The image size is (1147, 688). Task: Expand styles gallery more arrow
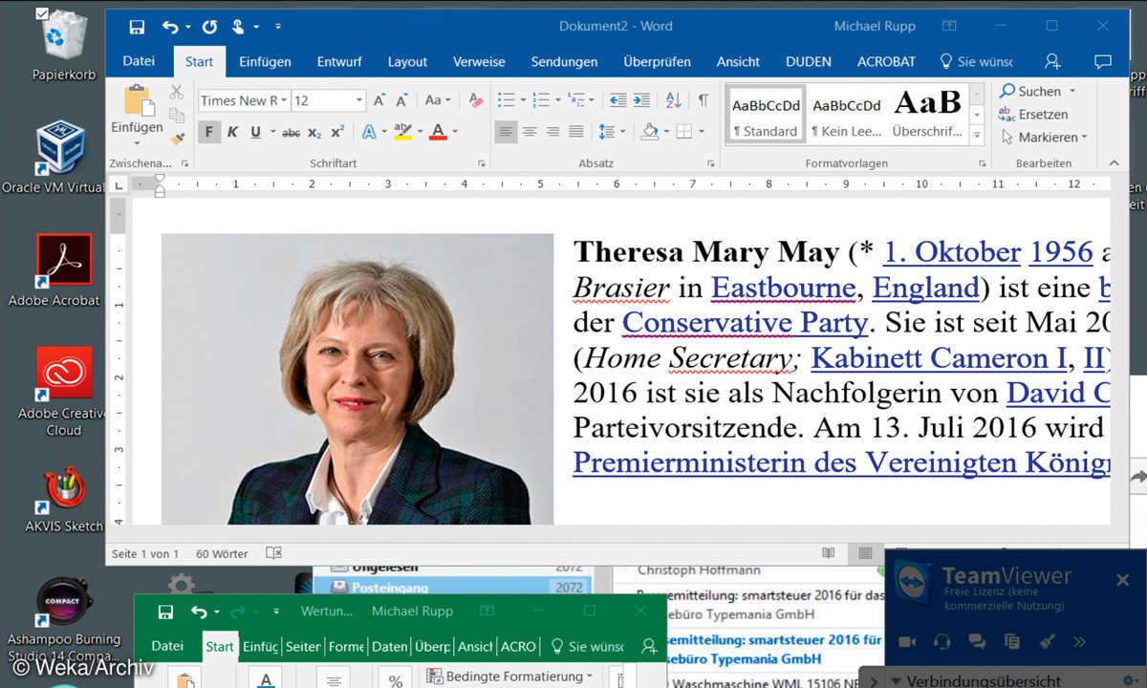click(977, 136)
